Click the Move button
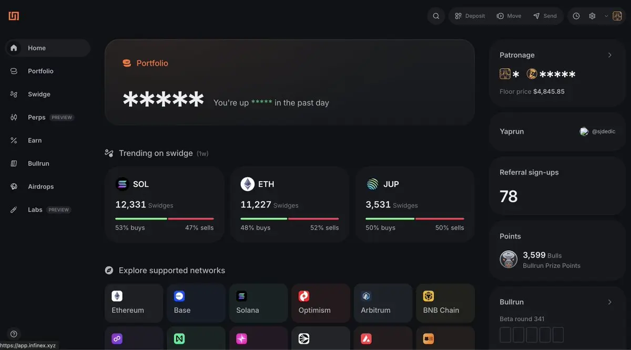This screenshot has width=631, height=350. tap(509, 16)
